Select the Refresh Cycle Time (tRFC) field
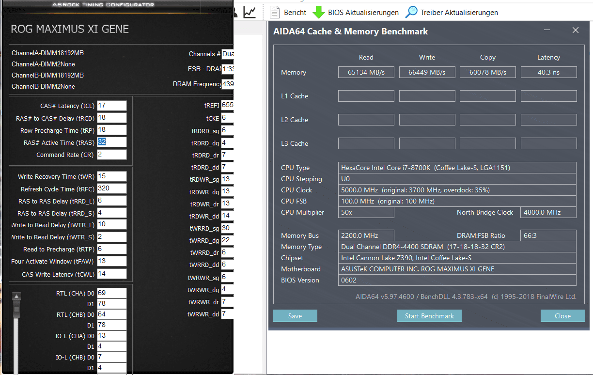Image resolution: width=593 pixels, height=375 pixels. click(x=112, y=188)
